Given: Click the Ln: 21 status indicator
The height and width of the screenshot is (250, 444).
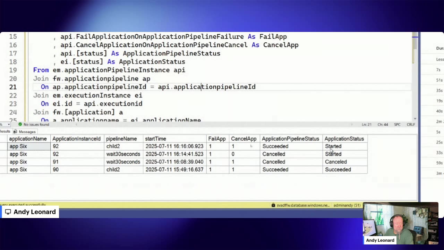Looking at the screenshot, I should [x=367, y=124].
